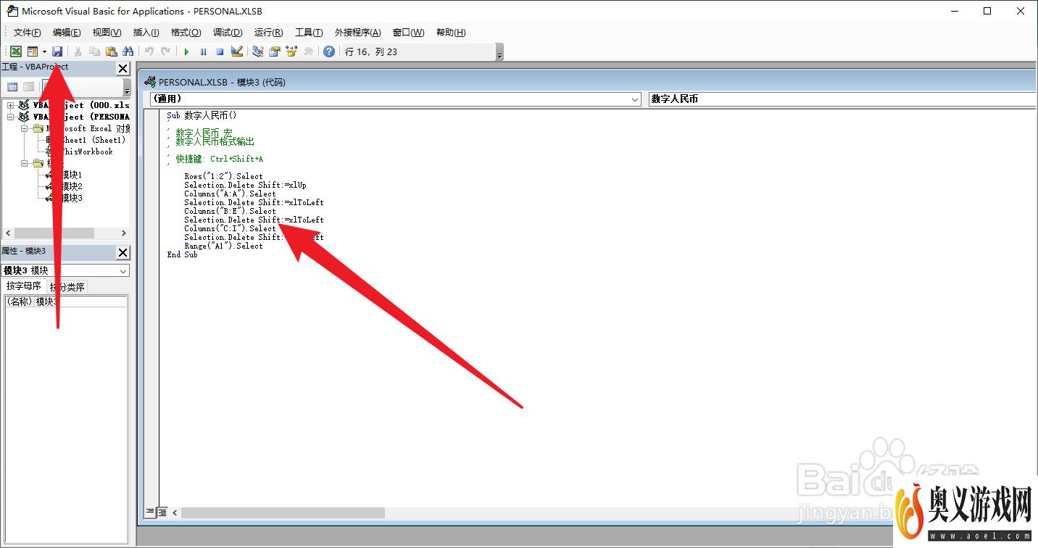Collapse the 模块 folder node
1038x548 pixels.
point(24,163)
